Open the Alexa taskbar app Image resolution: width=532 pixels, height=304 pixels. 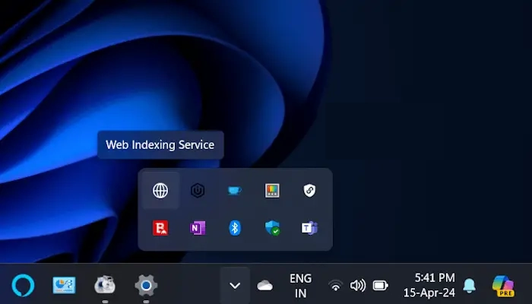tap(23, 285)
